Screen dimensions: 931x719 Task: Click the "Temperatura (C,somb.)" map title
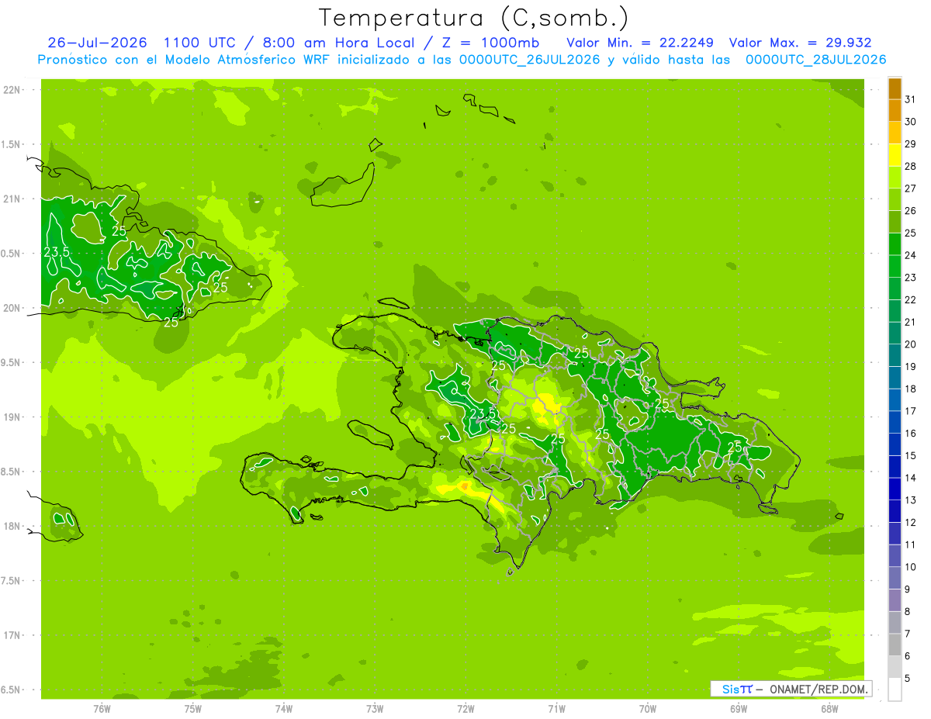[x=473, y=18]
